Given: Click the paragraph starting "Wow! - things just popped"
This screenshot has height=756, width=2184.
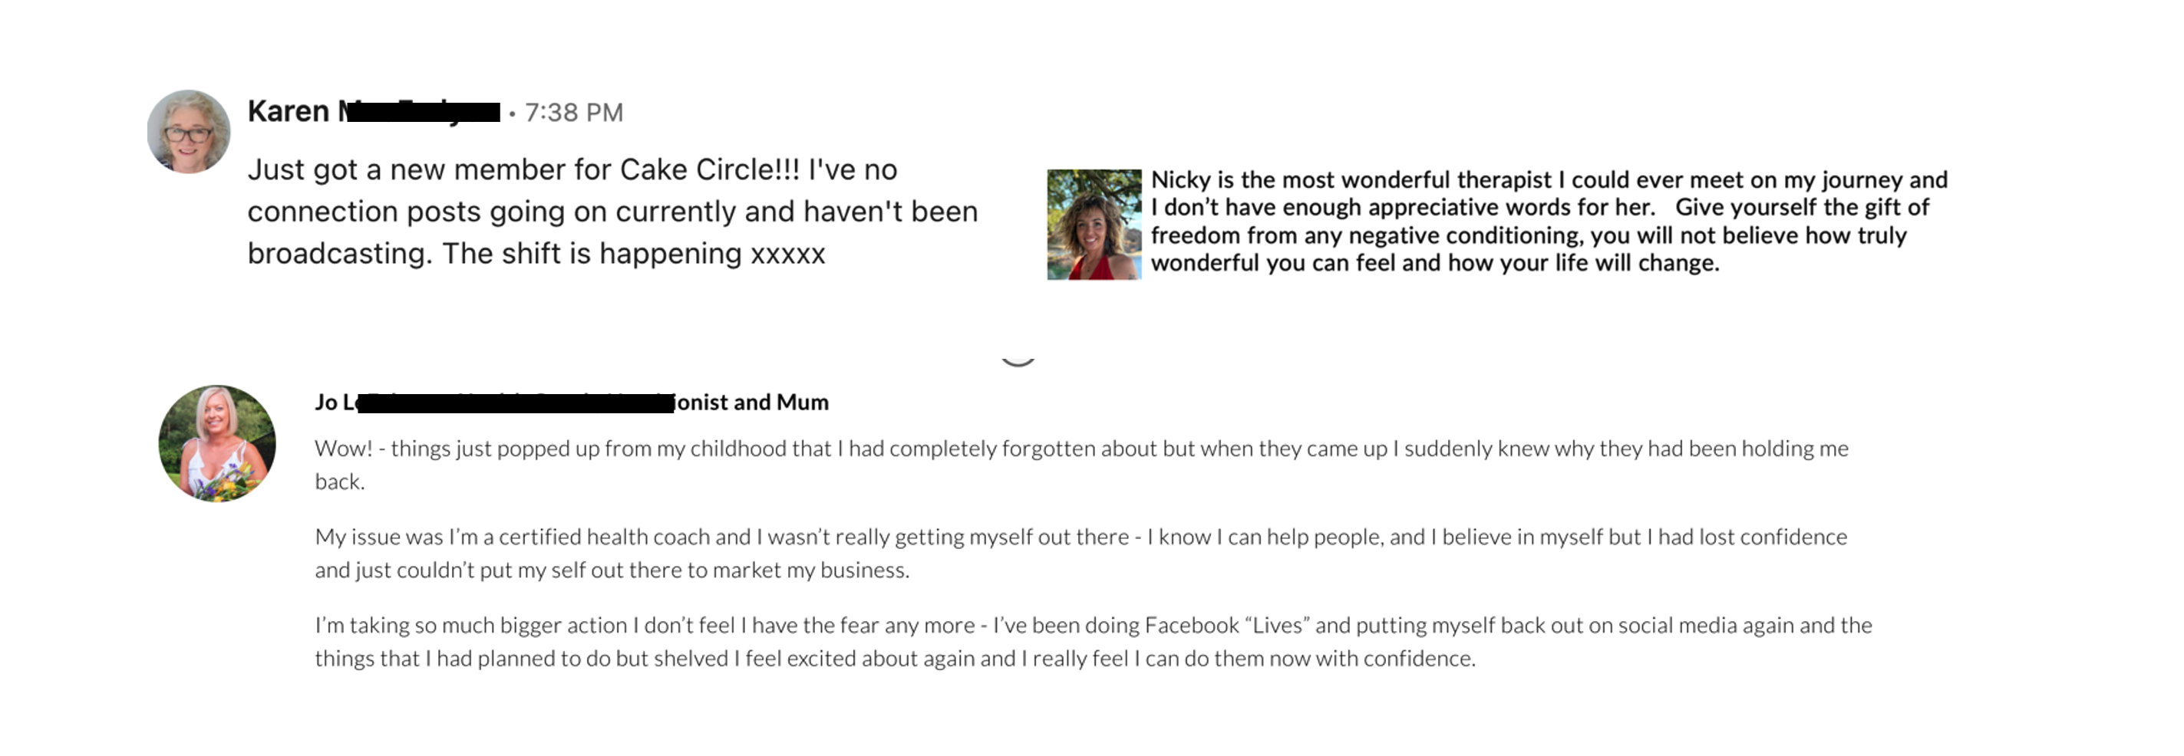Looking at the screenshot, I should [x=1081, y=449].
